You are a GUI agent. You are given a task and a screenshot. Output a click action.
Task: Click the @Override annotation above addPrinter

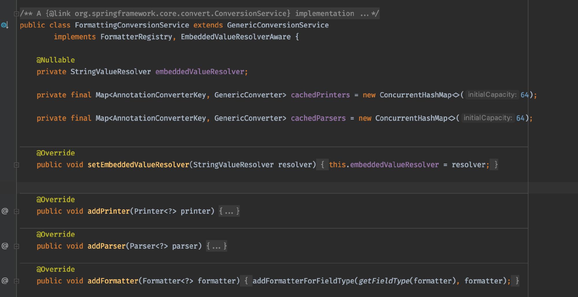pos(55,199)
